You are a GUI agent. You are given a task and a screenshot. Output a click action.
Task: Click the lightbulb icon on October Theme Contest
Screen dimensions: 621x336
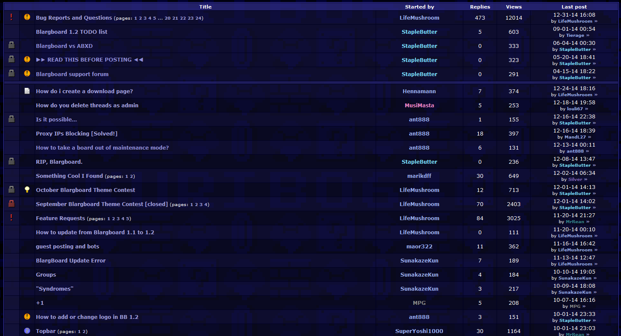click(x=27, y=189)
